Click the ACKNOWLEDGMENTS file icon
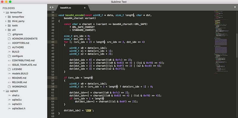Screen dimensions: 238x118 point(9,39)
